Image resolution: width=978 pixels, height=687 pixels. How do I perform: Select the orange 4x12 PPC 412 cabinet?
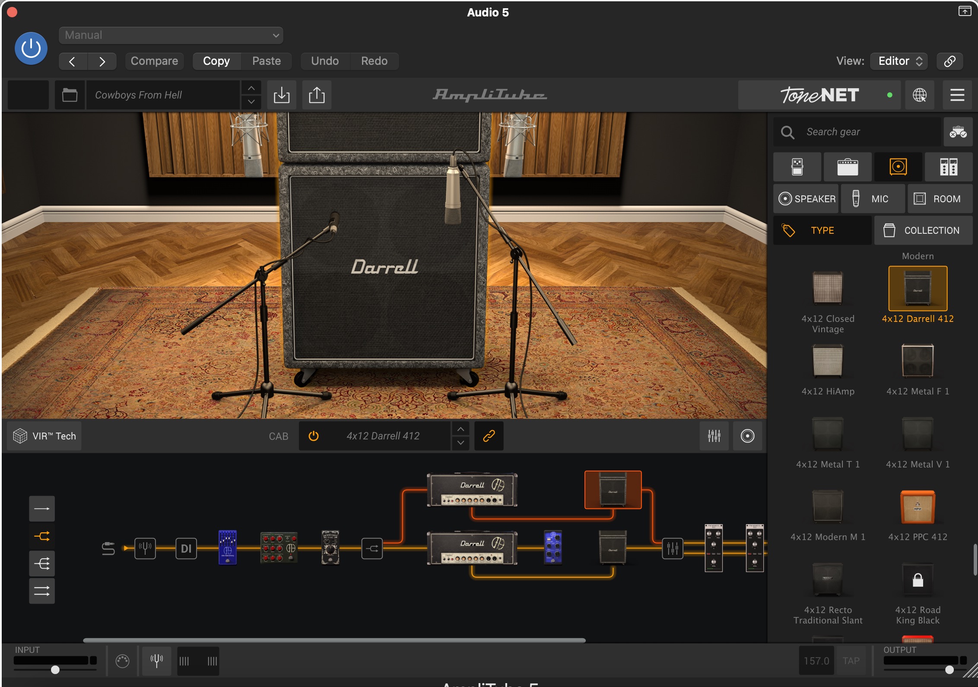[918, 507]
